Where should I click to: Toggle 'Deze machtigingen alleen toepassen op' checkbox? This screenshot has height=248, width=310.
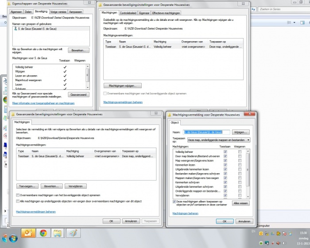(174, 202)
